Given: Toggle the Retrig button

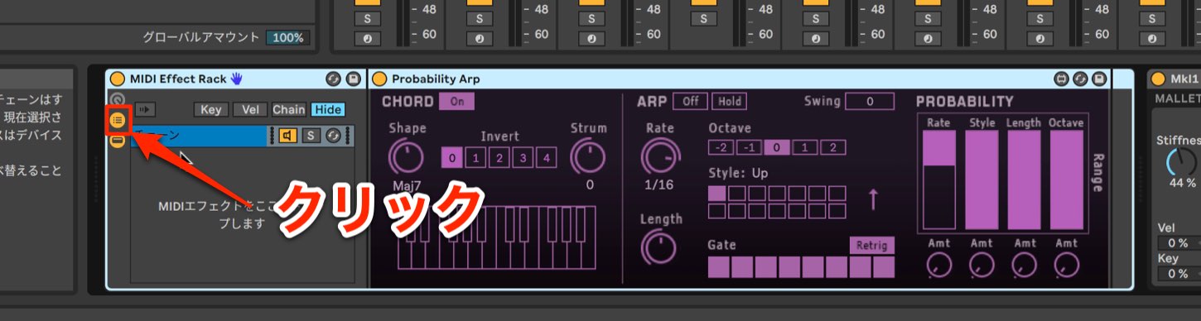Looking at the screenshot, I should tap(872, 246).
